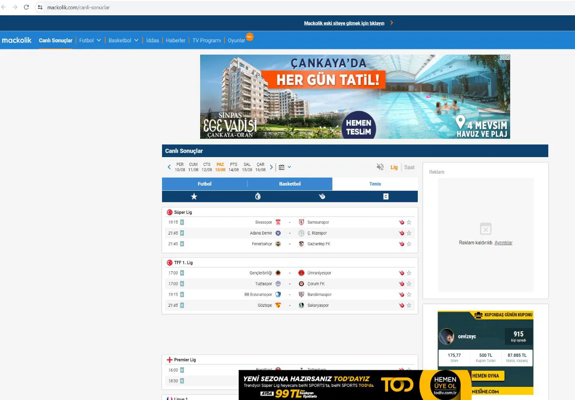Favorite the Tuzlaspor - Çorum FK match star
This screenshot has width=575, height=400.
click(409, 284)
